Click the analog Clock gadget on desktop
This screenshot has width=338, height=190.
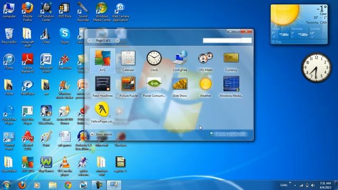316,68
